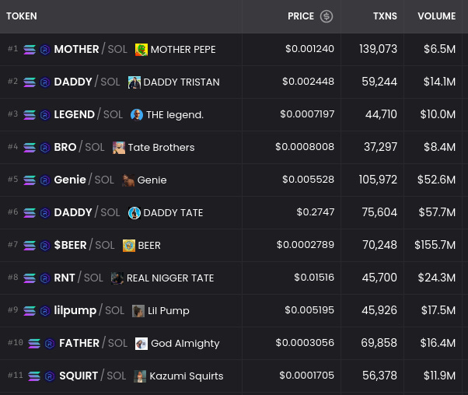This screenshot has width=468, height=395.
Task: Open the Genie / SOL pair
Action: coord(84,180)
